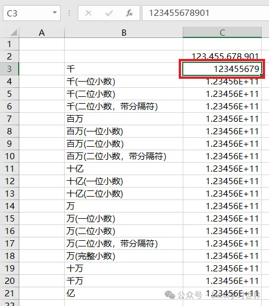Click cell B16 万(二位小数)
This screenshot has height=306, width=269.
coord(124,231)
